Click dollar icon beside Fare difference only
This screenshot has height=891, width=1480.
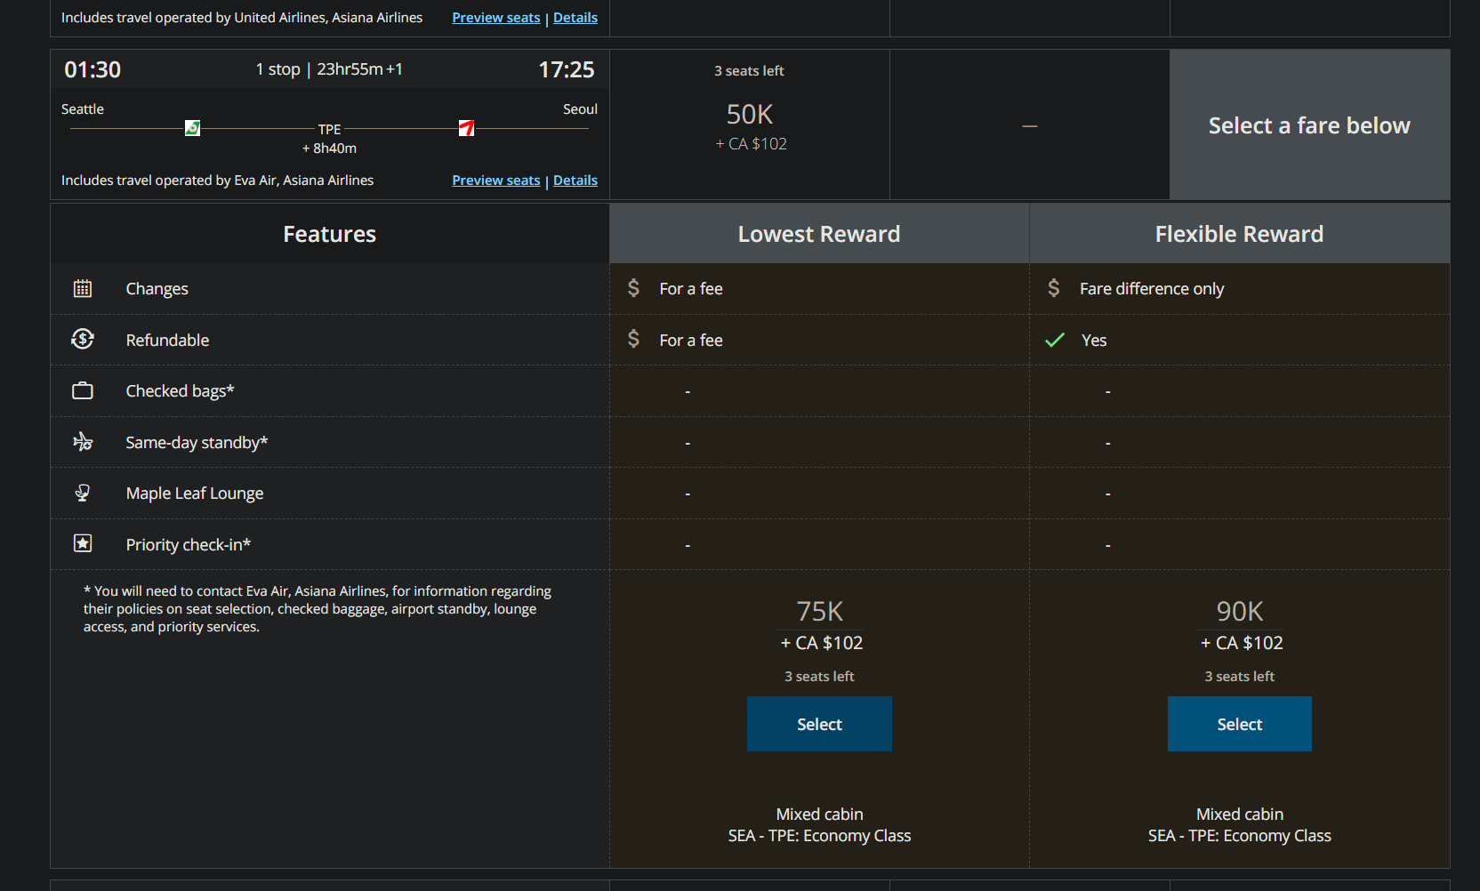[x=1054, y=288]
